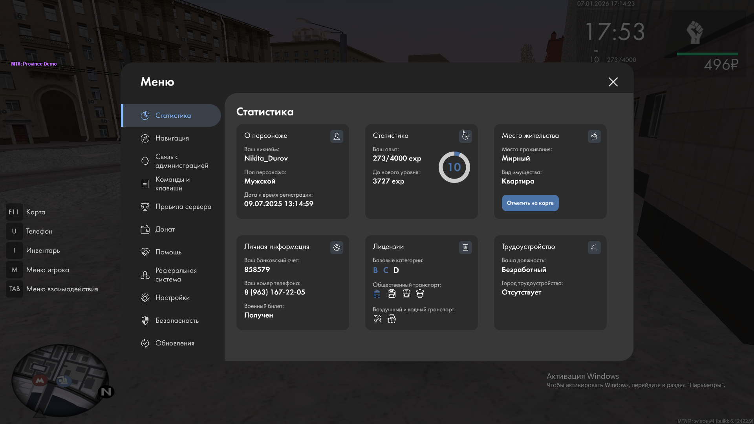754x424 pixels.
Task: Click the license document icon in Лицензии card
Action: [465, 247]
